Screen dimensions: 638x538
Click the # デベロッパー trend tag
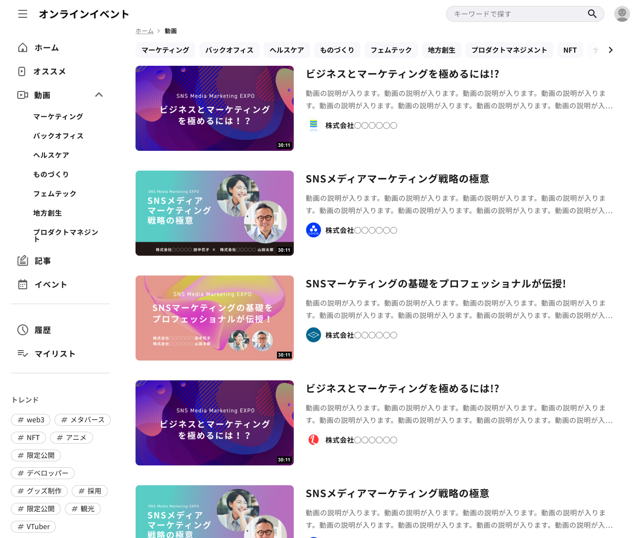click(x=43, y=473)
